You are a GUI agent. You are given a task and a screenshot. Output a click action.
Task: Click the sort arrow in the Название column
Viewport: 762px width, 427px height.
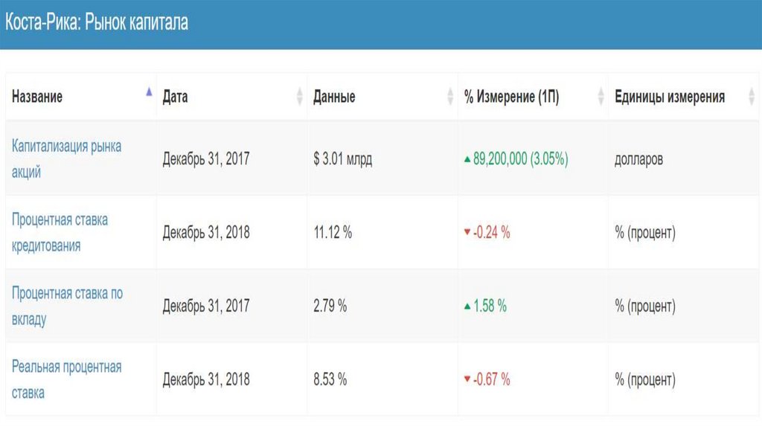pyautogui.click(x=149, y=92)
